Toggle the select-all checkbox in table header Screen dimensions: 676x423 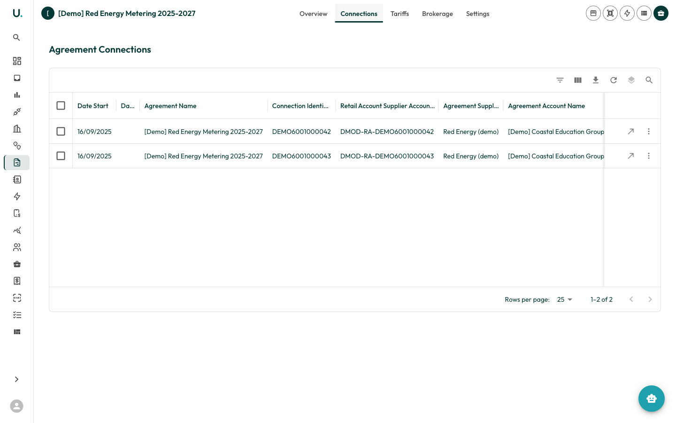[61, 106]
